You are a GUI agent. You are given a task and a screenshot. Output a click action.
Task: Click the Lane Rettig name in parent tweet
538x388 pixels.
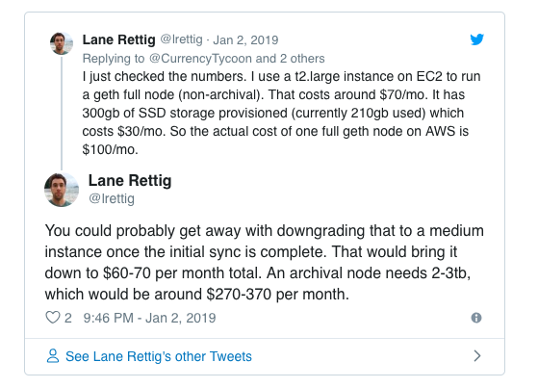tap(118, 39)
